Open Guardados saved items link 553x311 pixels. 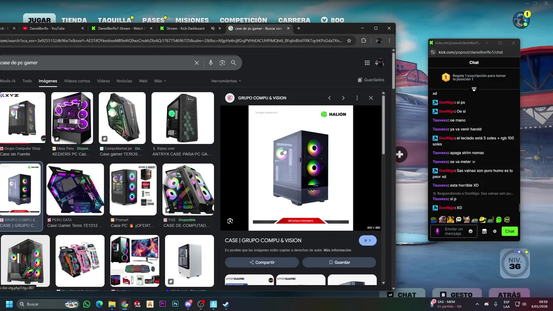(x=371, y=80)
